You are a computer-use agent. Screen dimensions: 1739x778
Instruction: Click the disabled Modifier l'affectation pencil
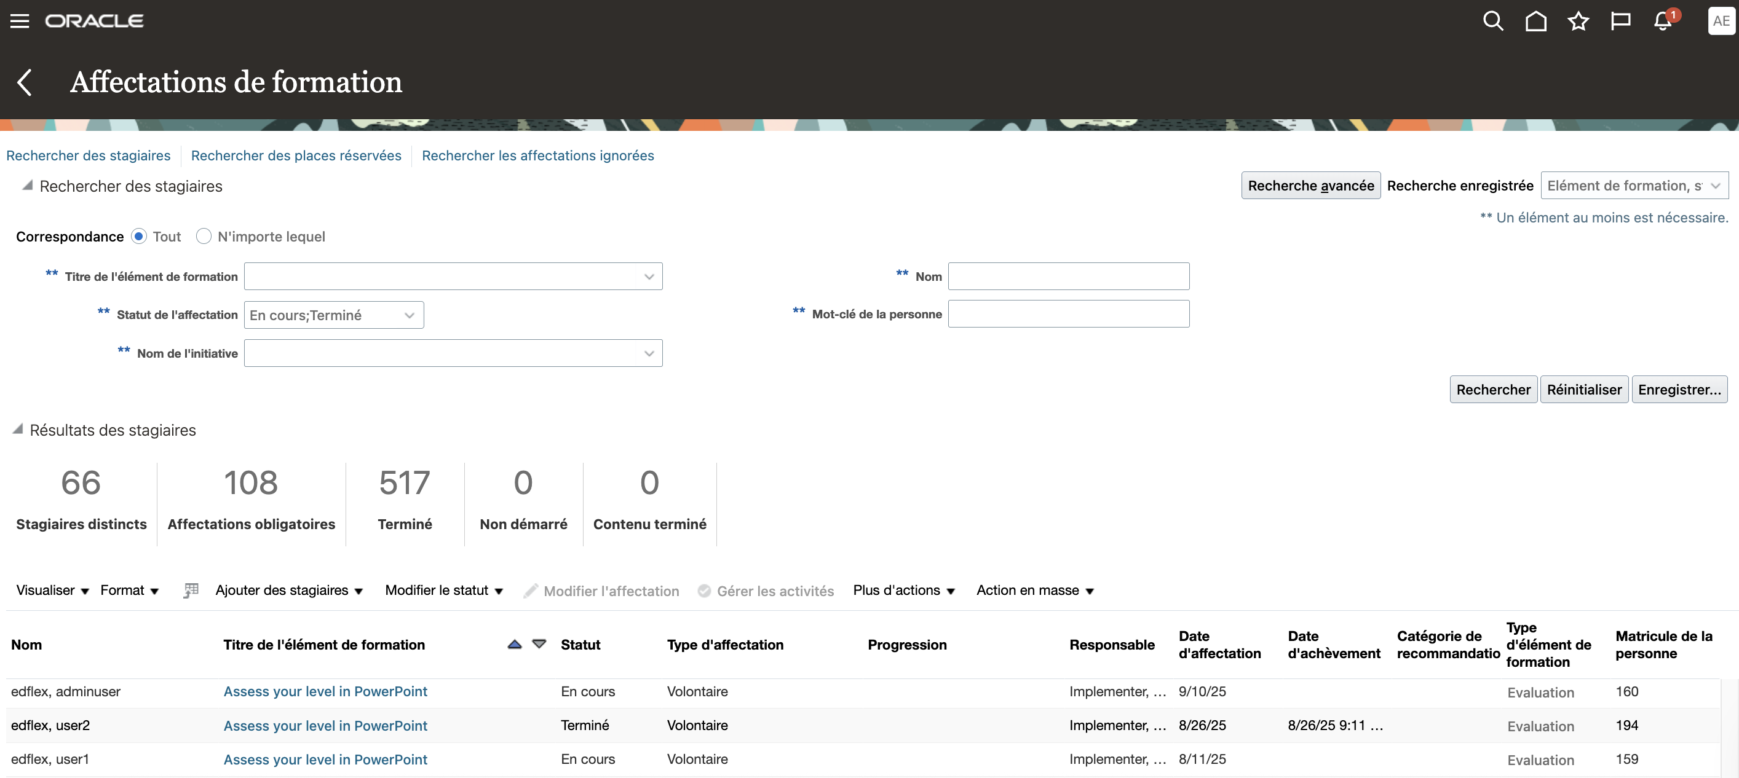click(x=601, y=591)
